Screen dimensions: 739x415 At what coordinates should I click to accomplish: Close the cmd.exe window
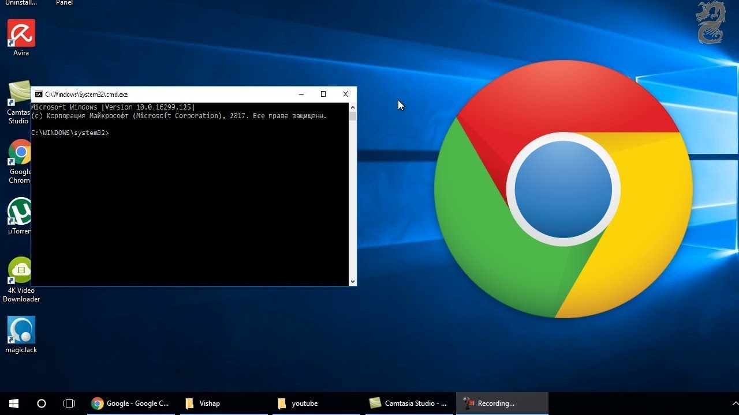[345, 94]
